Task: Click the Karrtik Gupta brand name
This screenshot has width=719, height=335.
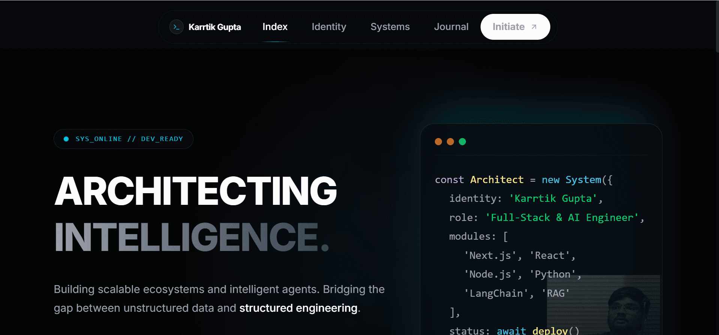Action: pyautogui.click(x=214, y=27)
